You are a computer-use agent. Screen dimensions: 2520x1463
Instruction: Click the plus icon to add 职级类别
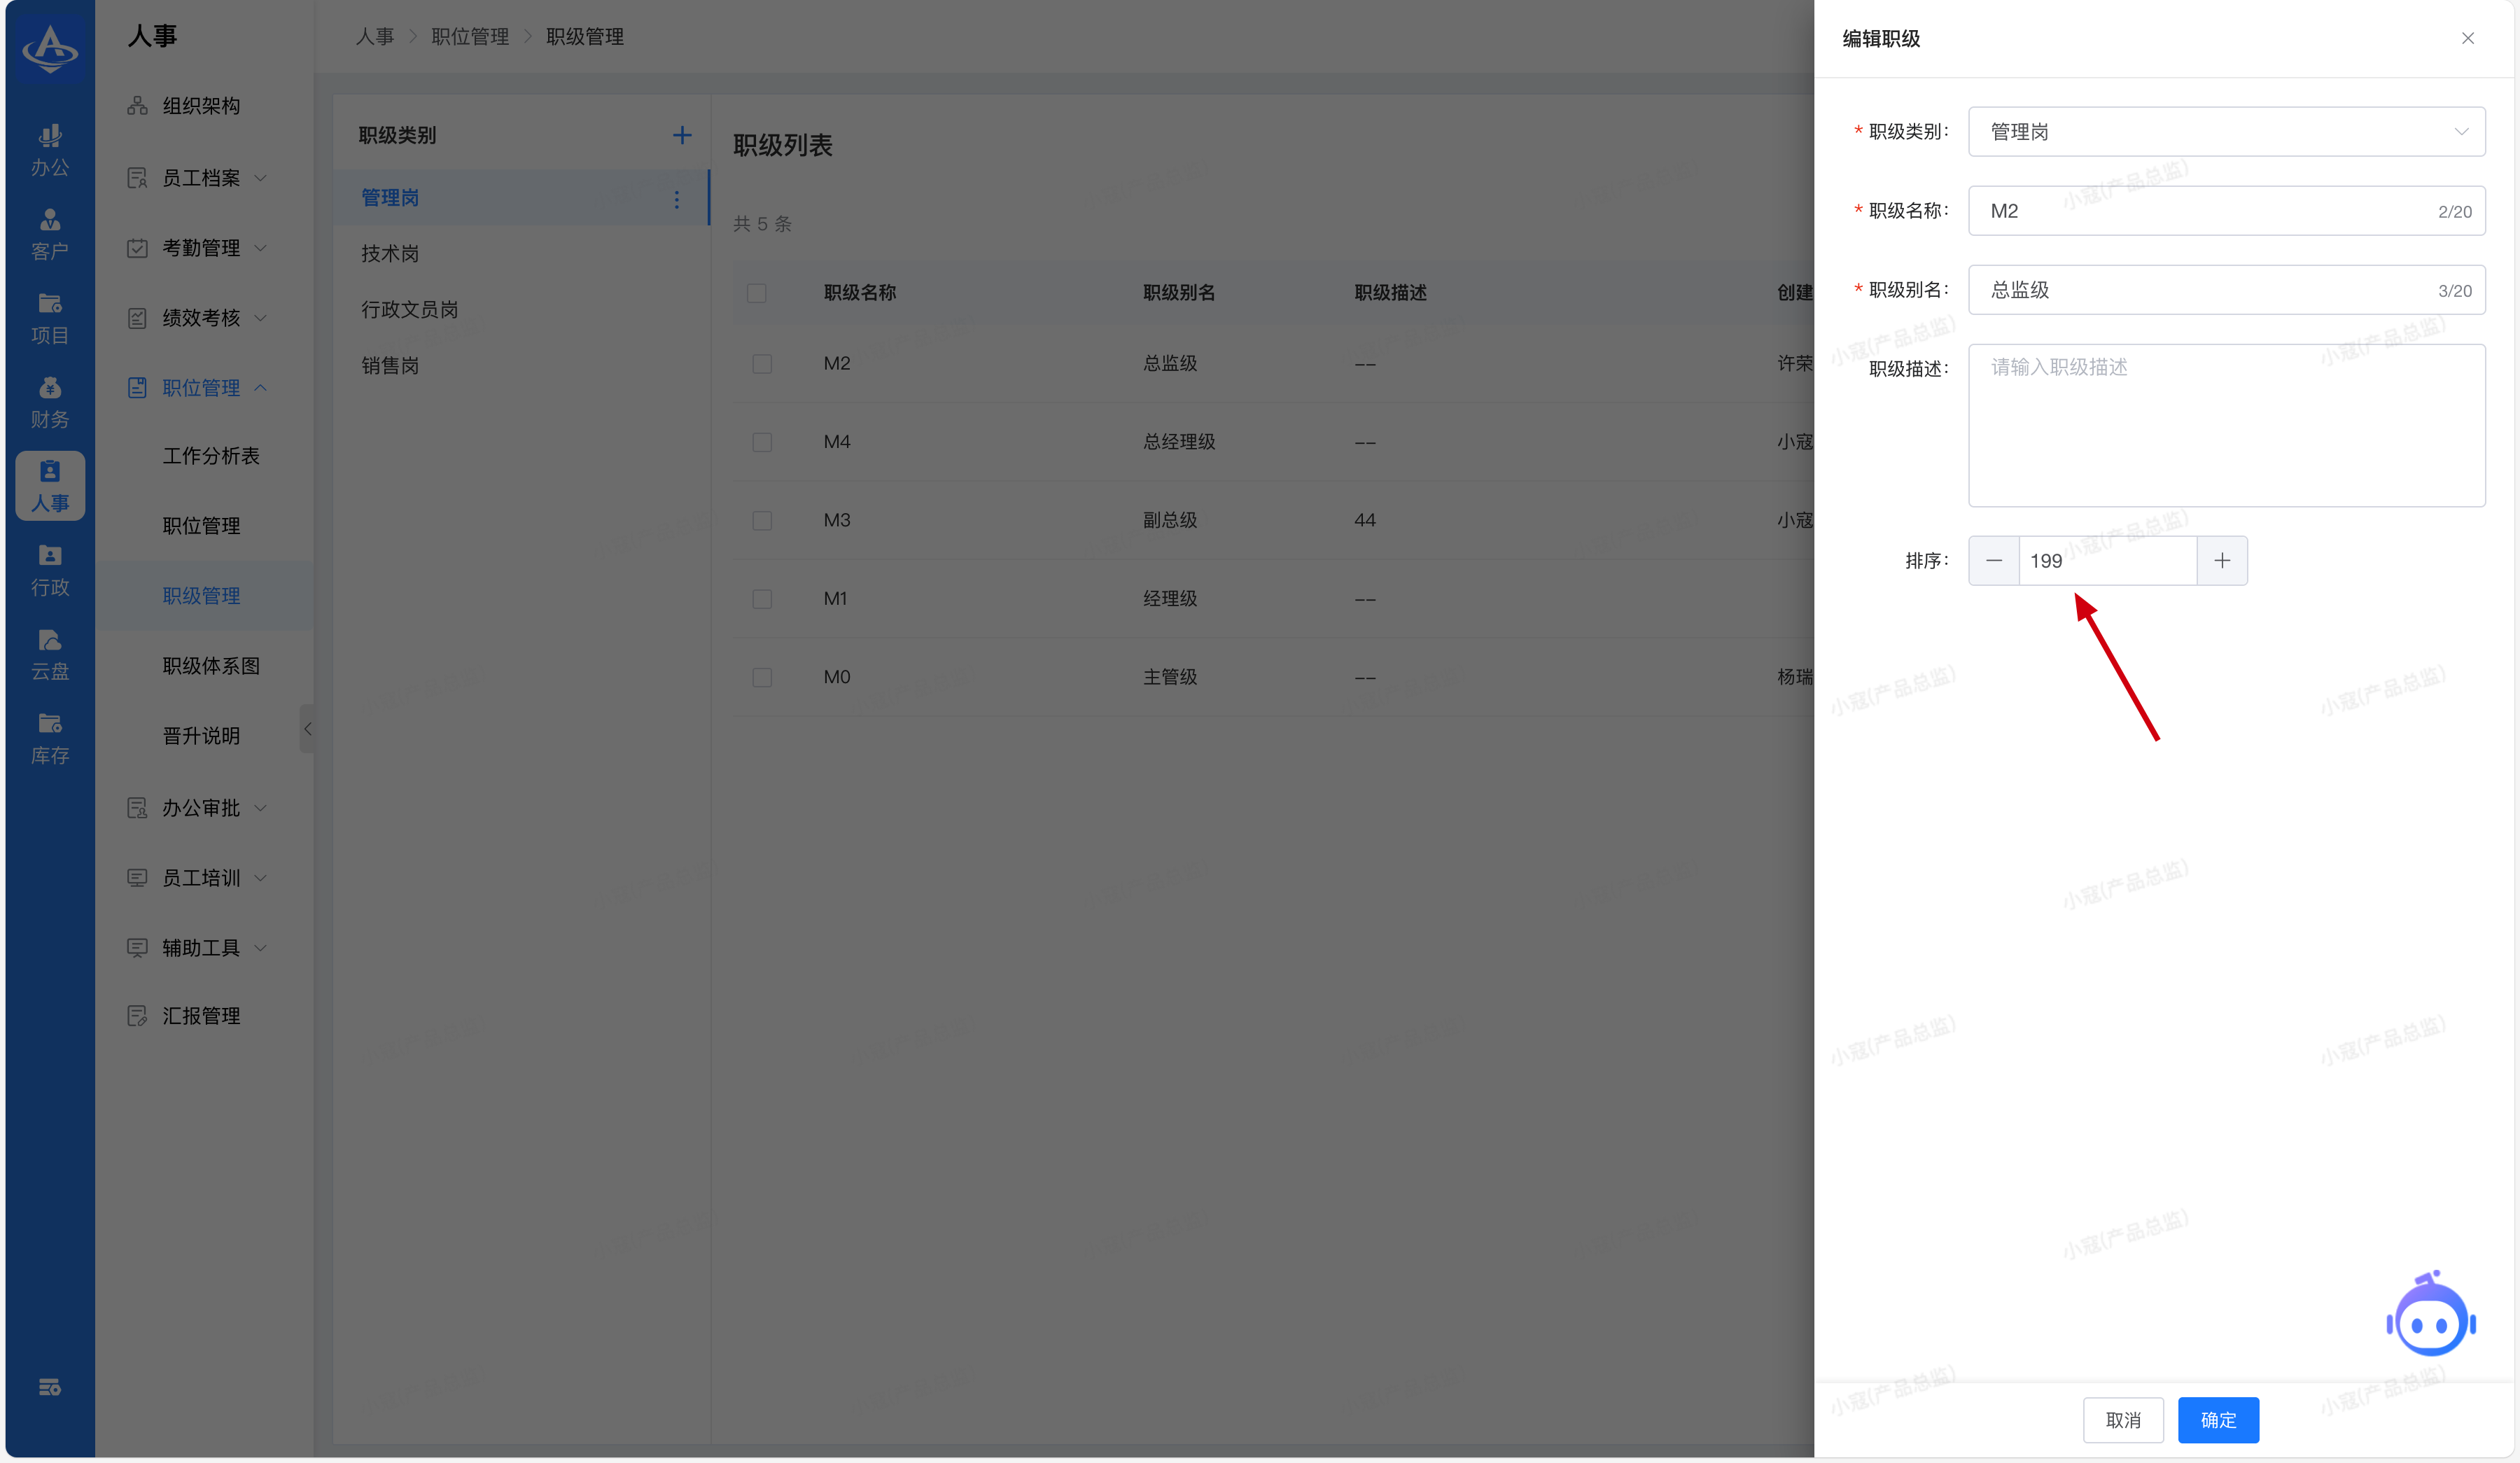tap(682, 135)
